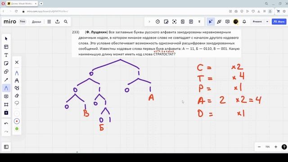Redo the last undone action
The height and width of the screenshot is (162, 288).
[x=6, y=131]
